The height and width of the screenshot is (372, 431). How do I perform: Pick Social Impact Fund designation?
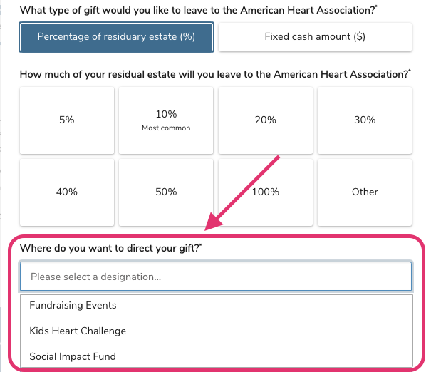(x=73, y=356)
